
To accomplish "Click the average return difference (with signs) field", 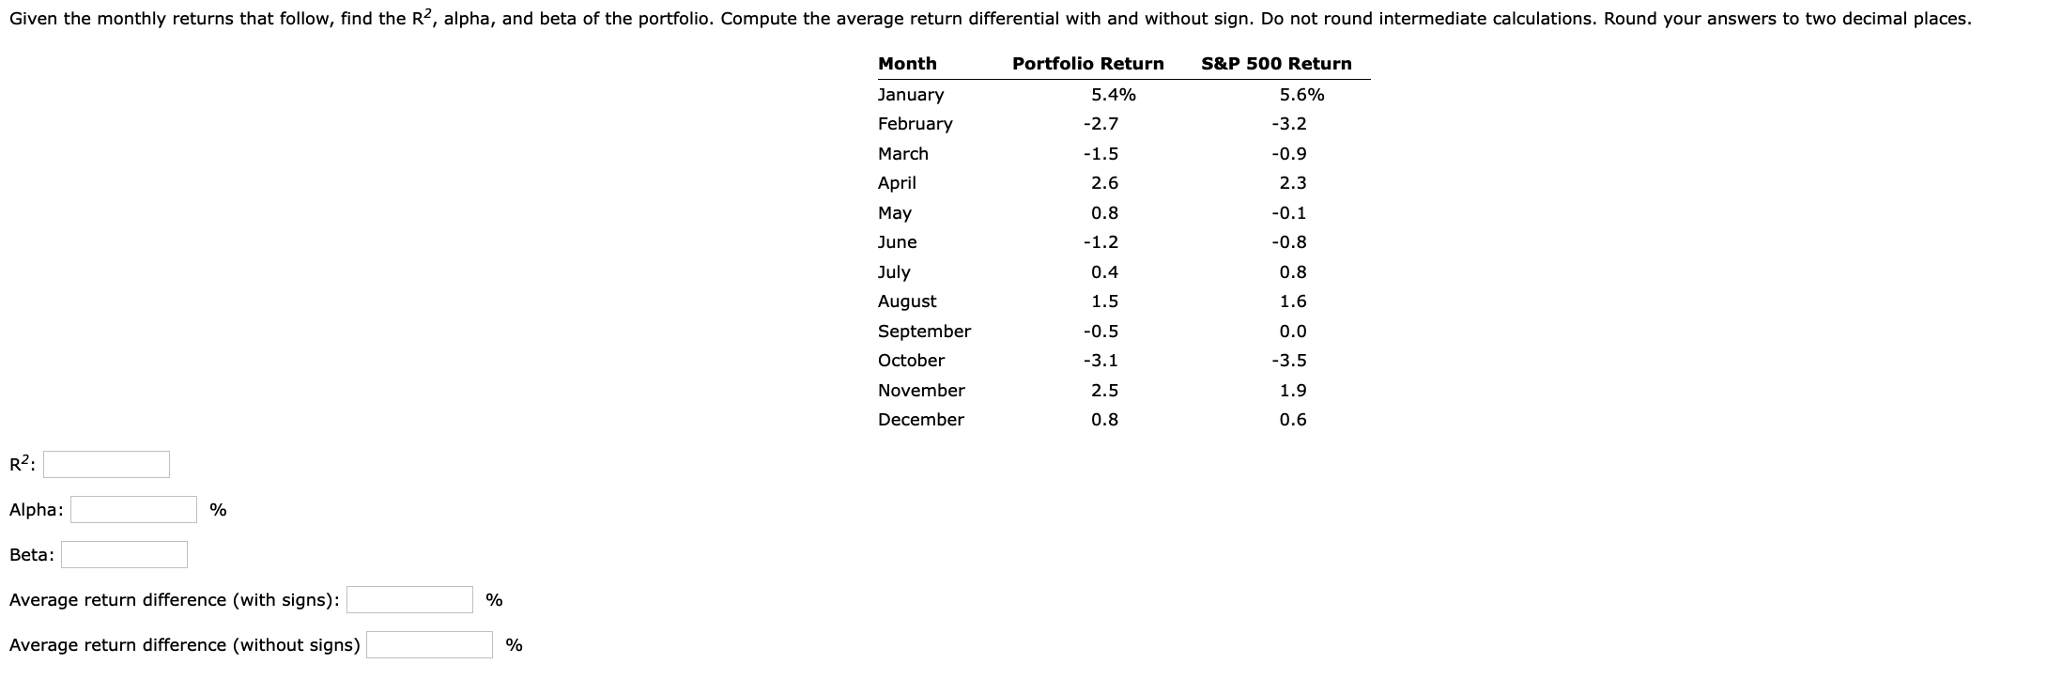I will [x=408, y=598].
